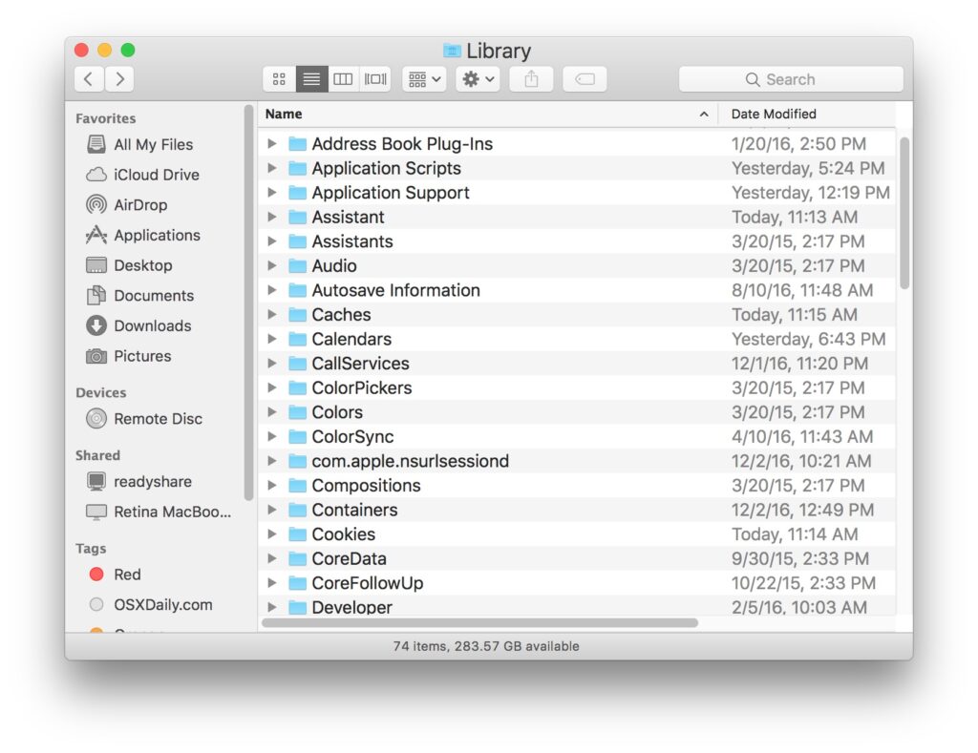
Task: Open the Downloads sidebar entry
Action: click(150, 325)
